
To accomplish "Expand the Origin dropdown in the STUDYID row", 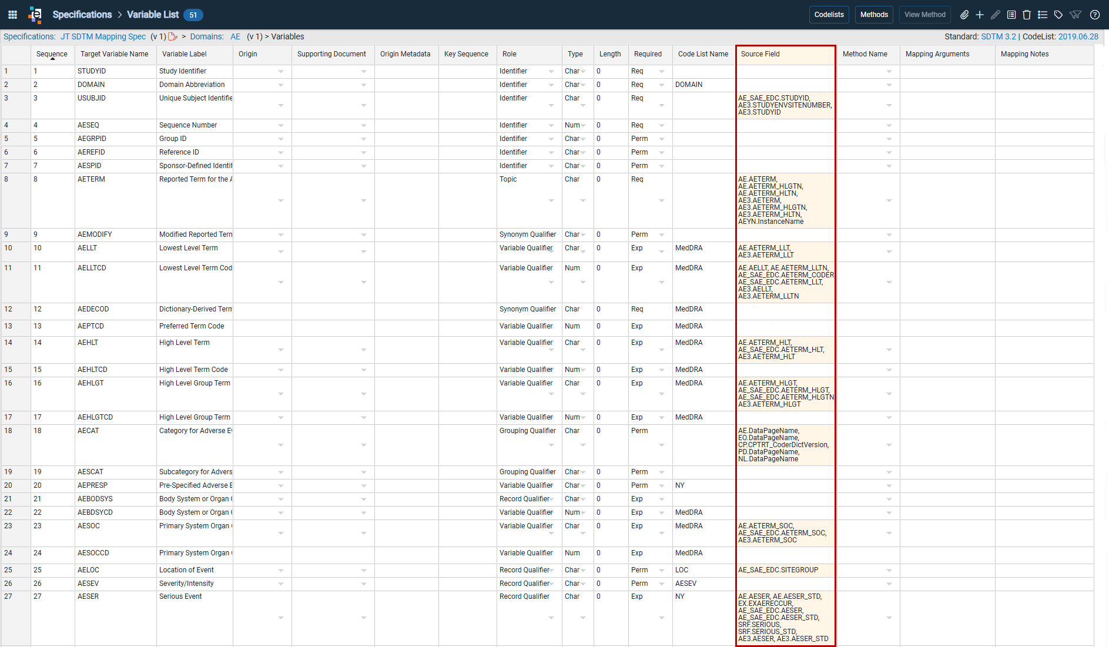I will 281,72.
